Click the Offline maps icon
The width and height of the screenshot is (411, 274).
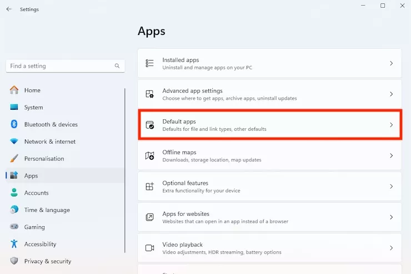pos(149,156)
